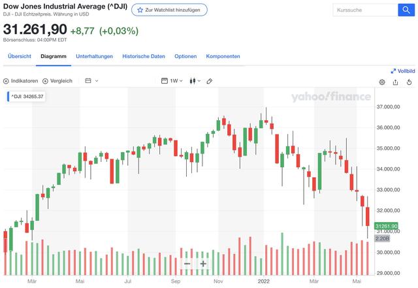Select the draw pencil tool

[210, 81]
